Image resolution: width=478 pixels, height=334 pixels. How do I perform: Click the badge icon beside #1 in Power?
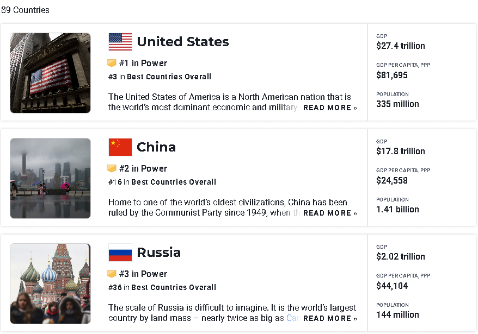(x=112, y=63)
